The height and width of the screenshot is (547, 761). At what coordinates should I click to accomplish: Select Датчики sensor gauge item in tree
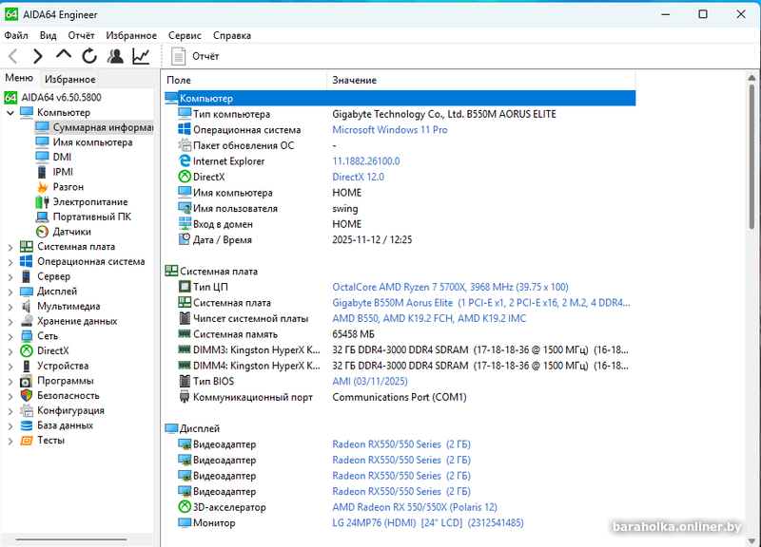pyautogui.click(x=71, y=231)
